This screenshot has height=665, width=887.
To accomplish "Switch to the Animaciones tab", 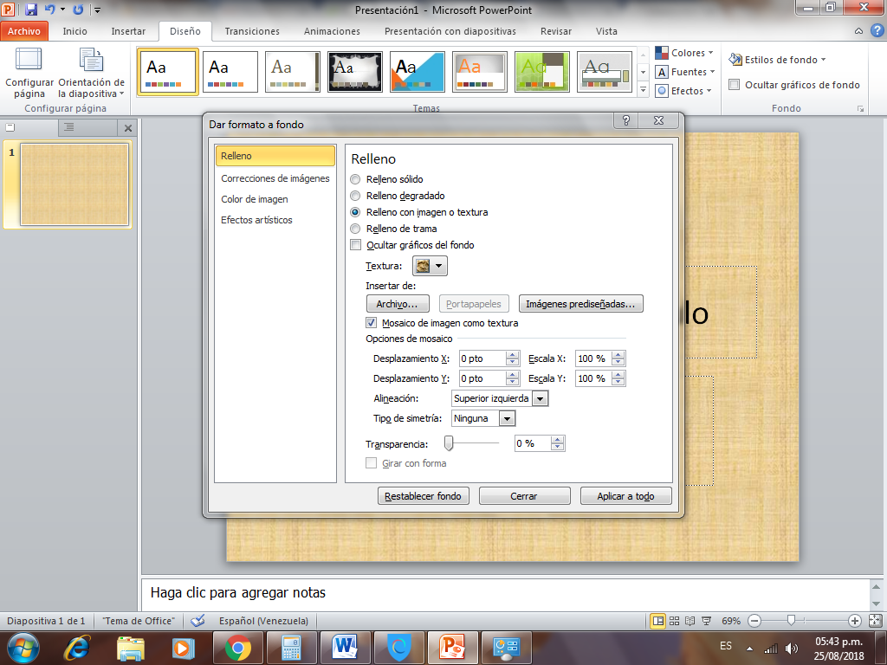I will coord(332,31).
